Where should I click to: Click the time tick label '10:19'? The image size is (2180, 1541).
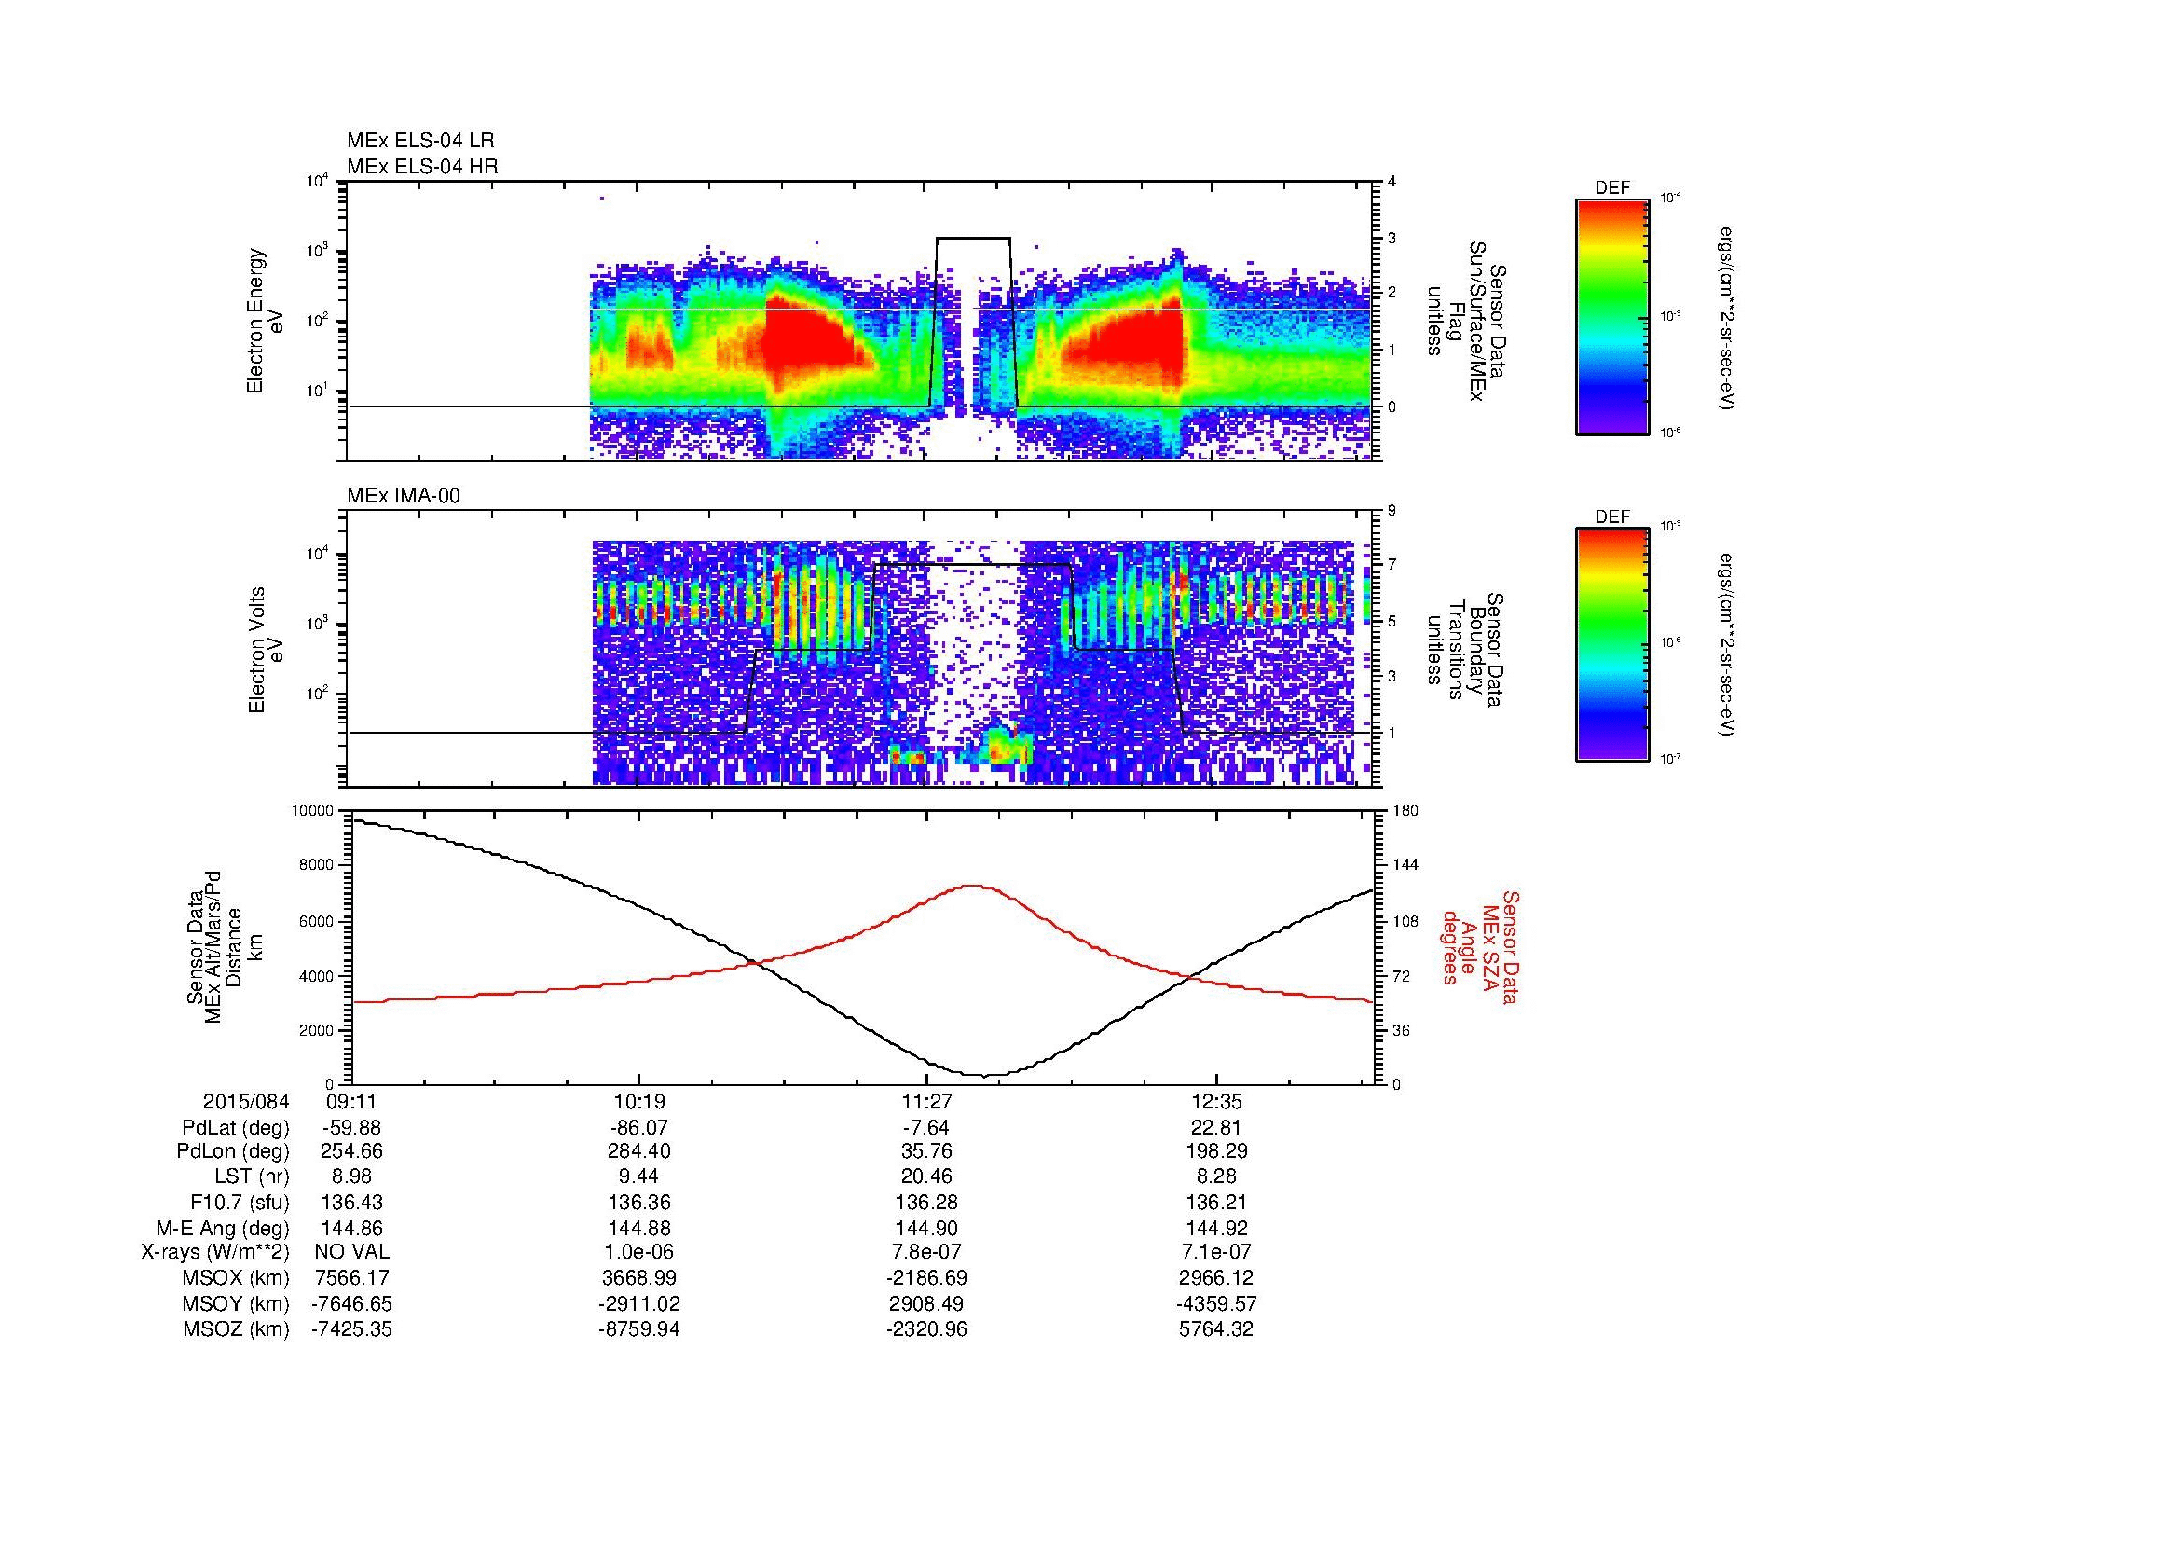pyautogui.click(x=640, y=1102)
